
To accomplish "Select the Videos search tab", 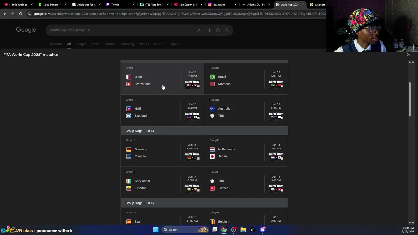I will [x=144, y=44].
